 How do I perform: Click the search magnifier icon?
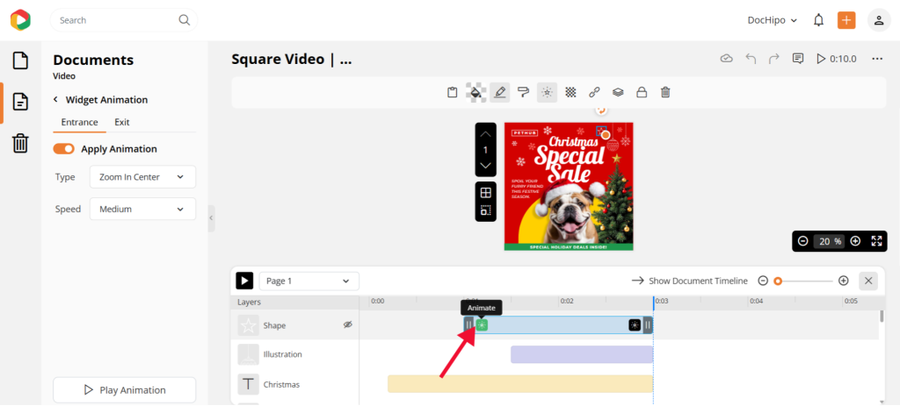(x=185, y=20)
